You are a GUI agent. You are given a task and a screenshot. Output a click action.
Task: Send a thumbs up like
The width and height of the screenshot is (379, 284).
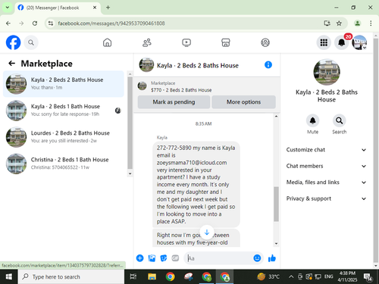coord(272,258)
